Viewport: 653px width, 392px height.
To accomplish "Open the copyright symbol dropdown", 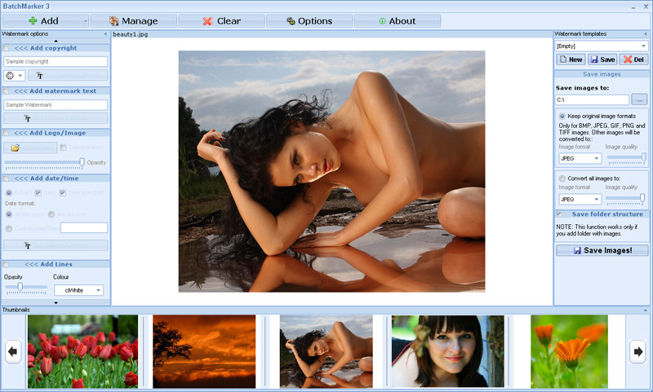I will click(16, 75).
